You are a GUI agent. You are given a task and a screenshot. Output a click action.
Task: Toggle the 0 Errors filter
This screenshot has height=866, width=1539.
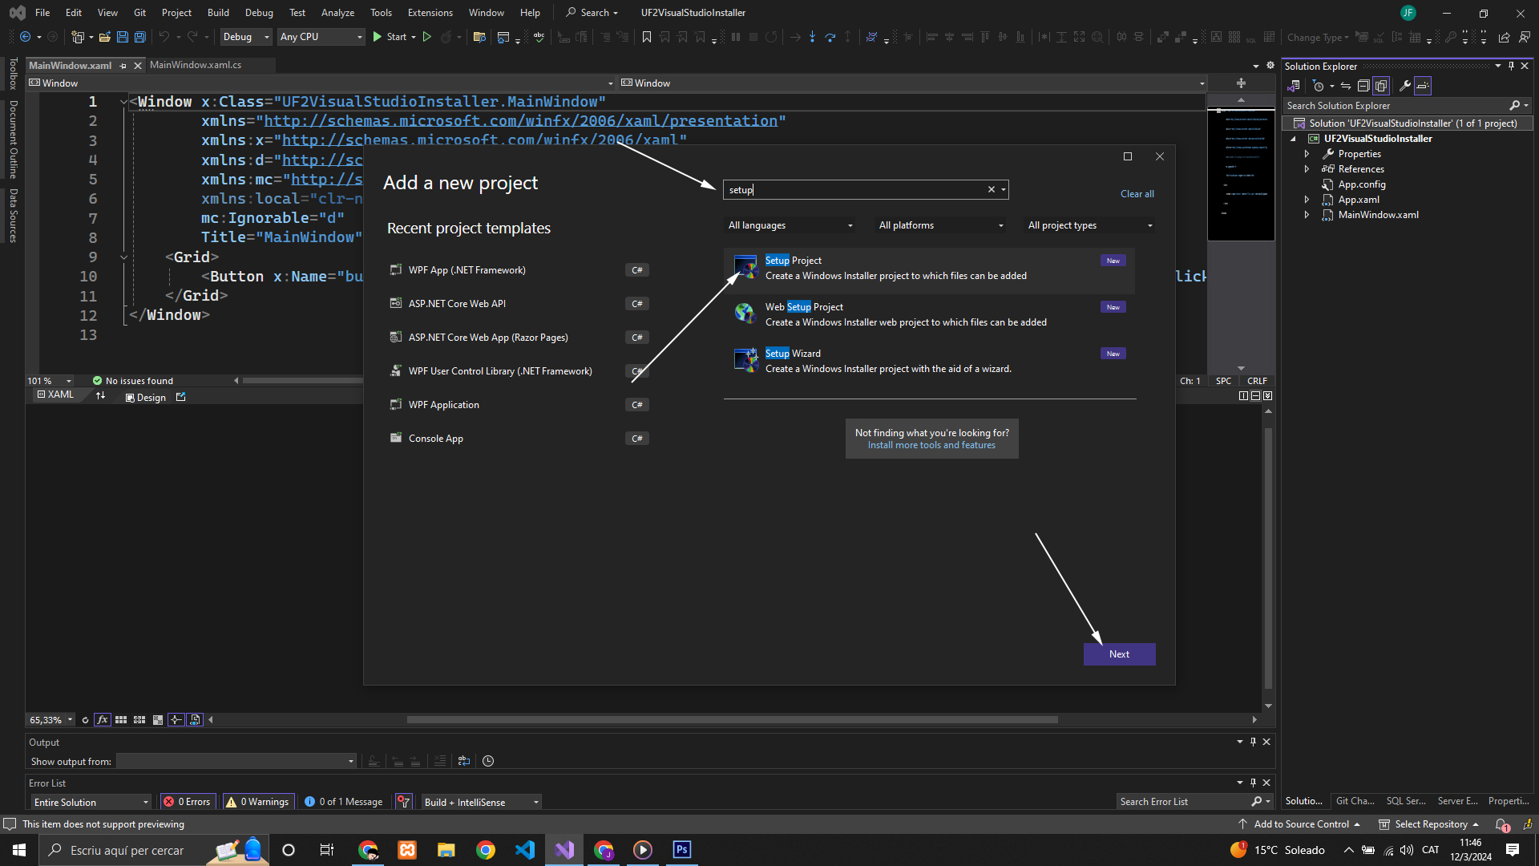[187, 802]
